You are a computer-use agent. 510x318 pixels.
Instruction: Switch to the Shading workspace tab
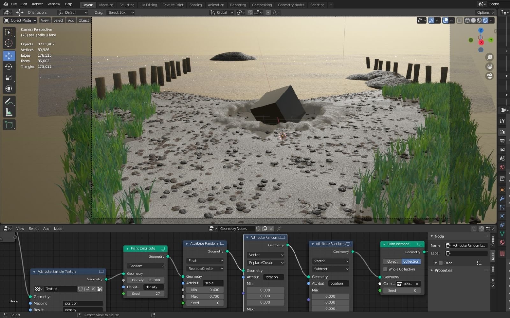tap(195, 5)
